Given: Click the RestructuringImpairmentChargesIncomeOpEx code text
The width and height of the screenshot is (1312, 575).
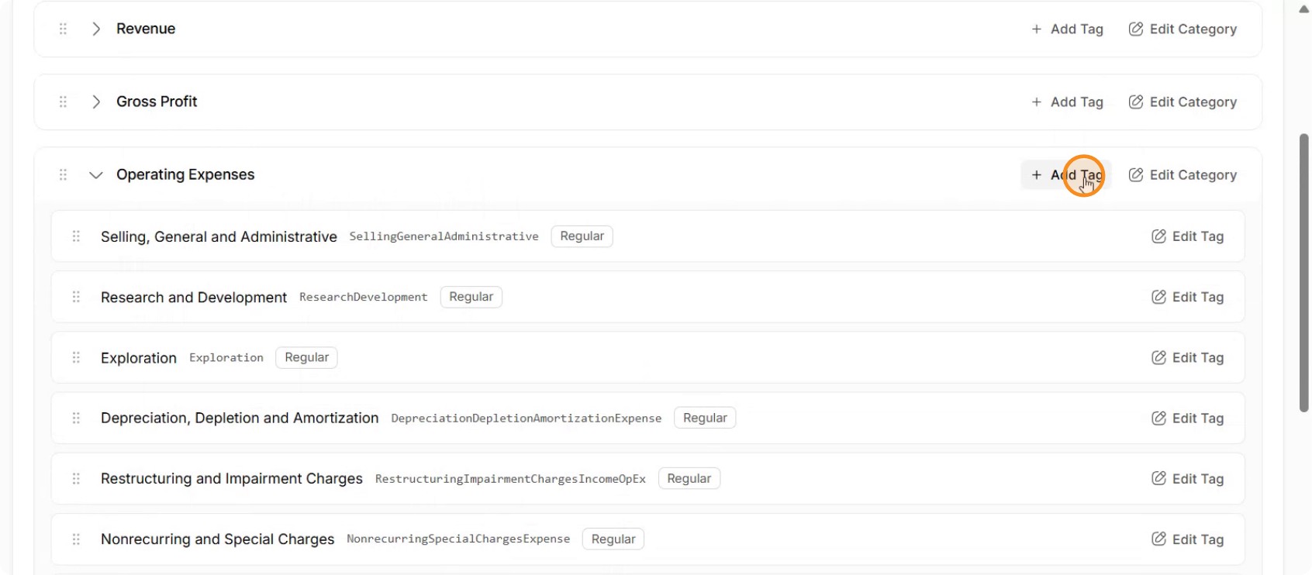Looking at the screenshot, I should [510, 478].
